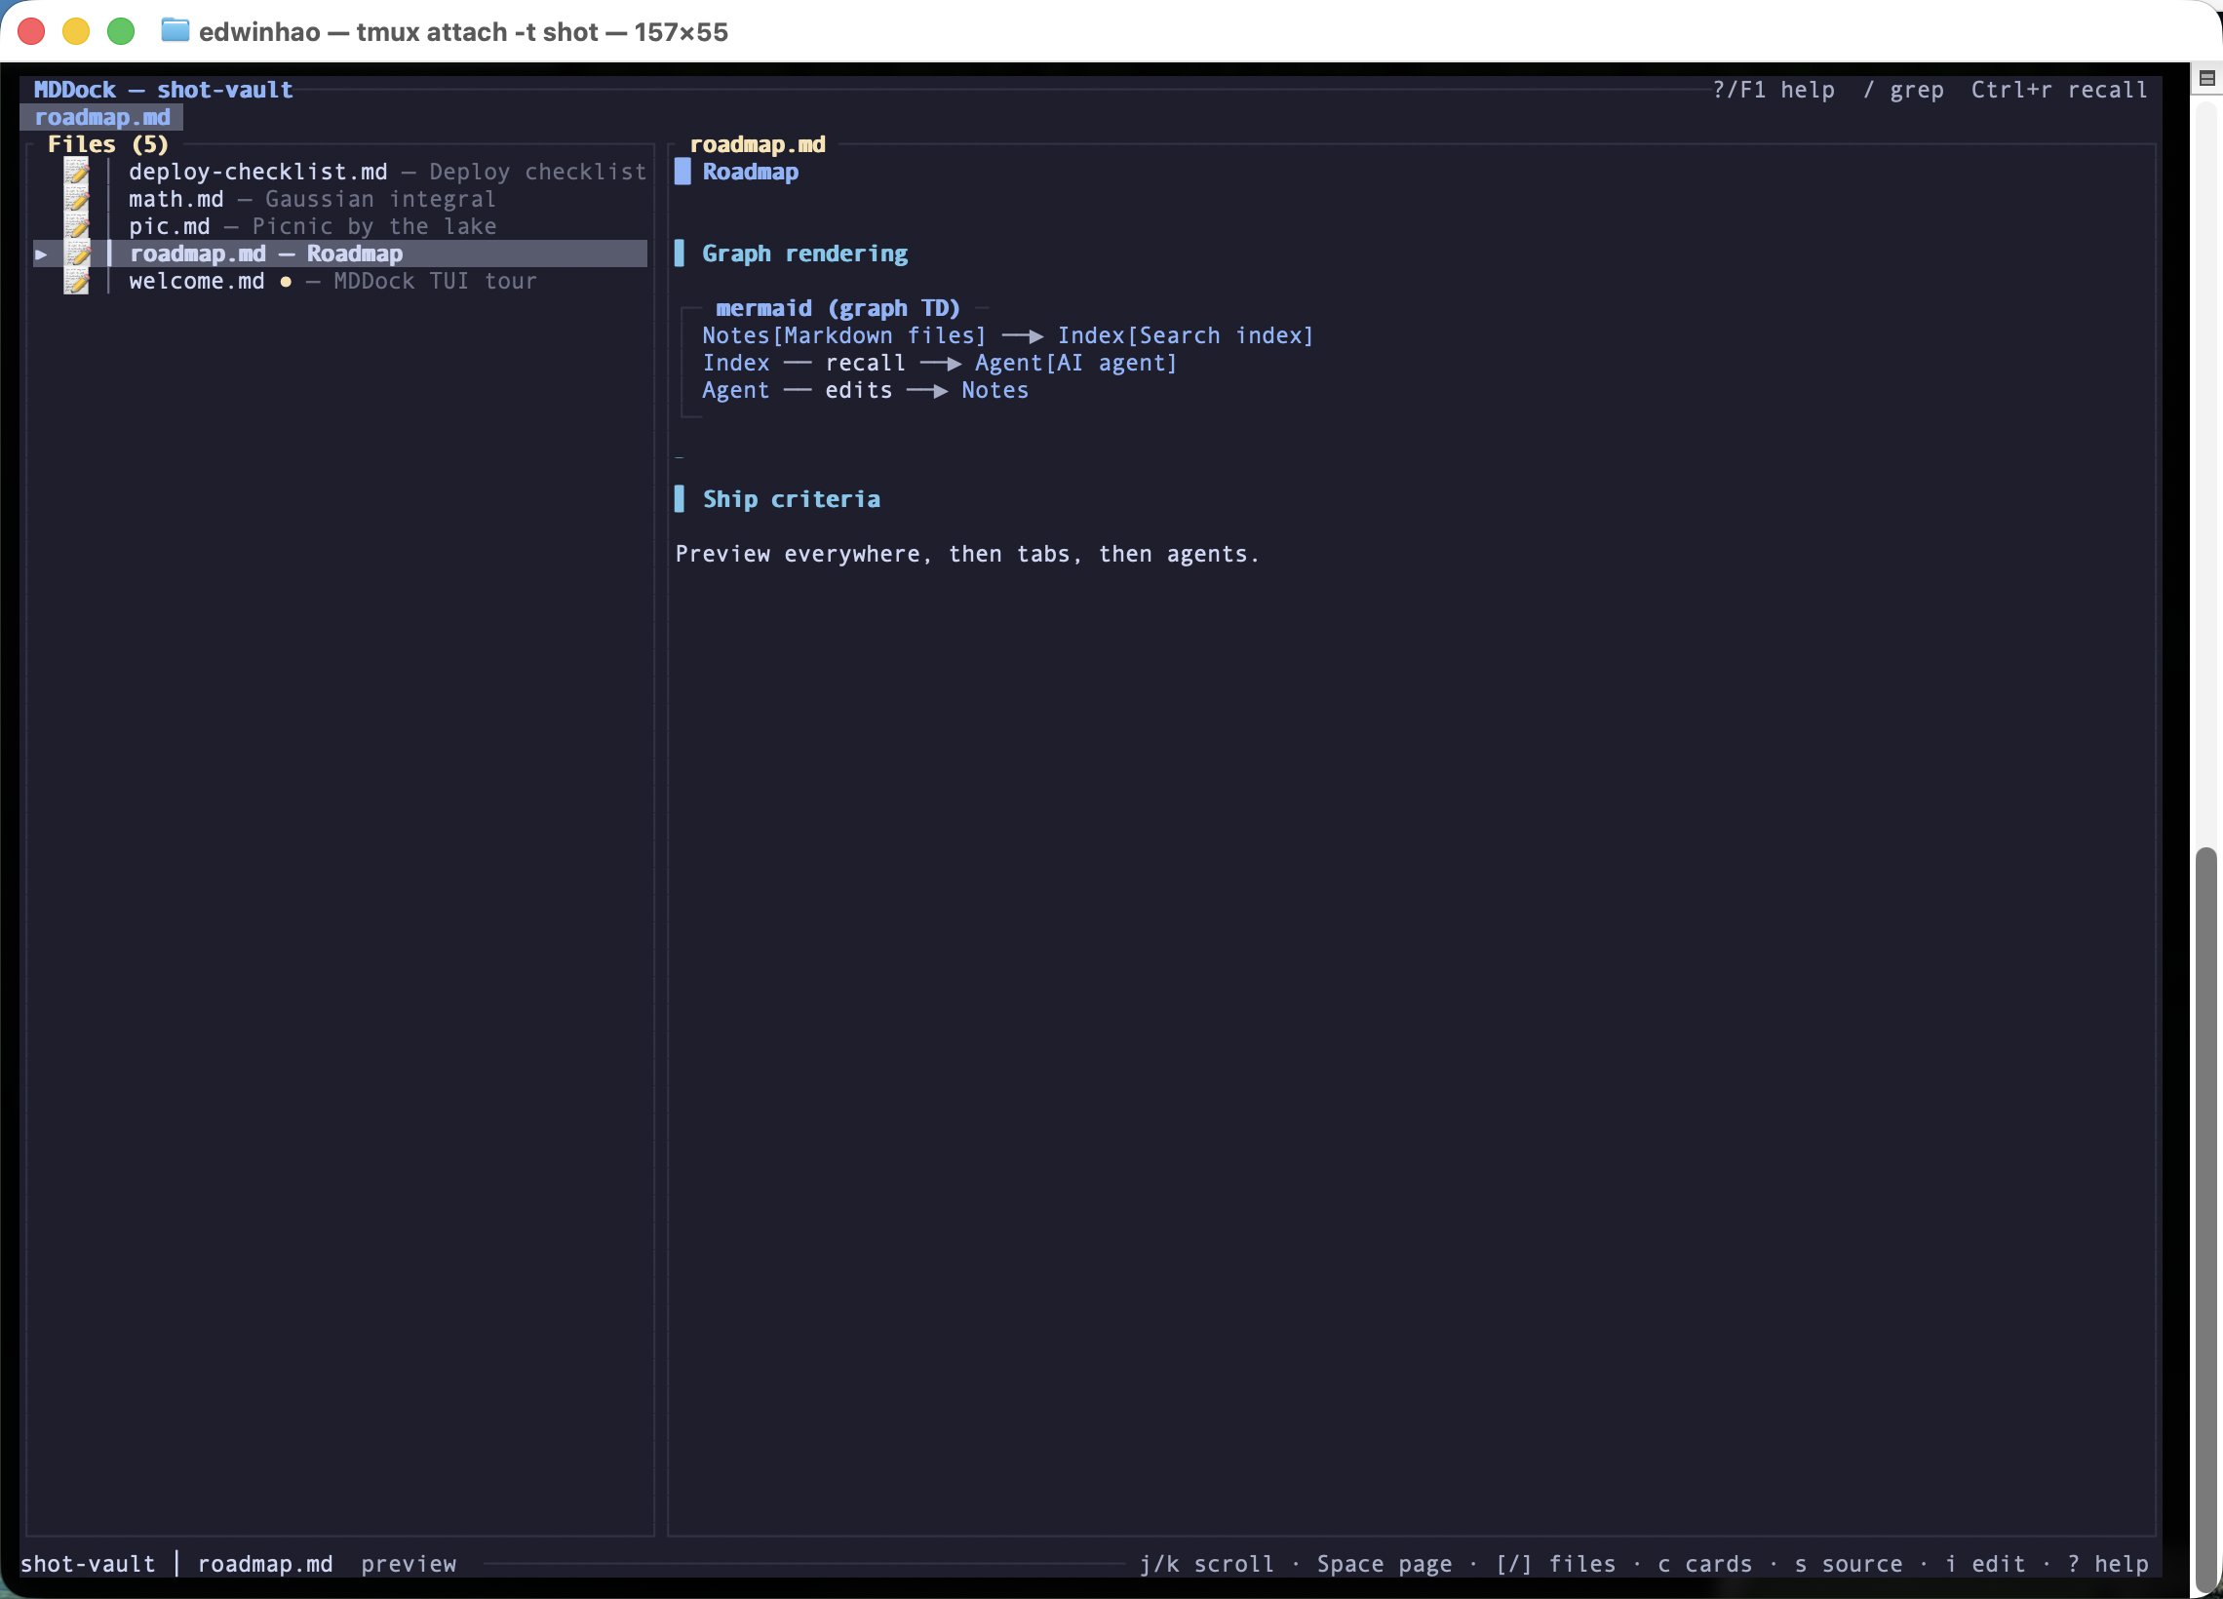
Task: Click 'preview' mode label in status bar
Action: pyautogui.click(x=409, y=1564)
